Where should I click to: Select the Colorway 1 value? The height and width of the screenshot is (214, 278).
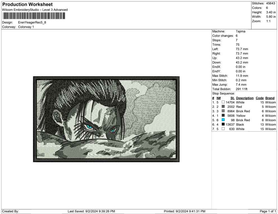pos(26,27)
